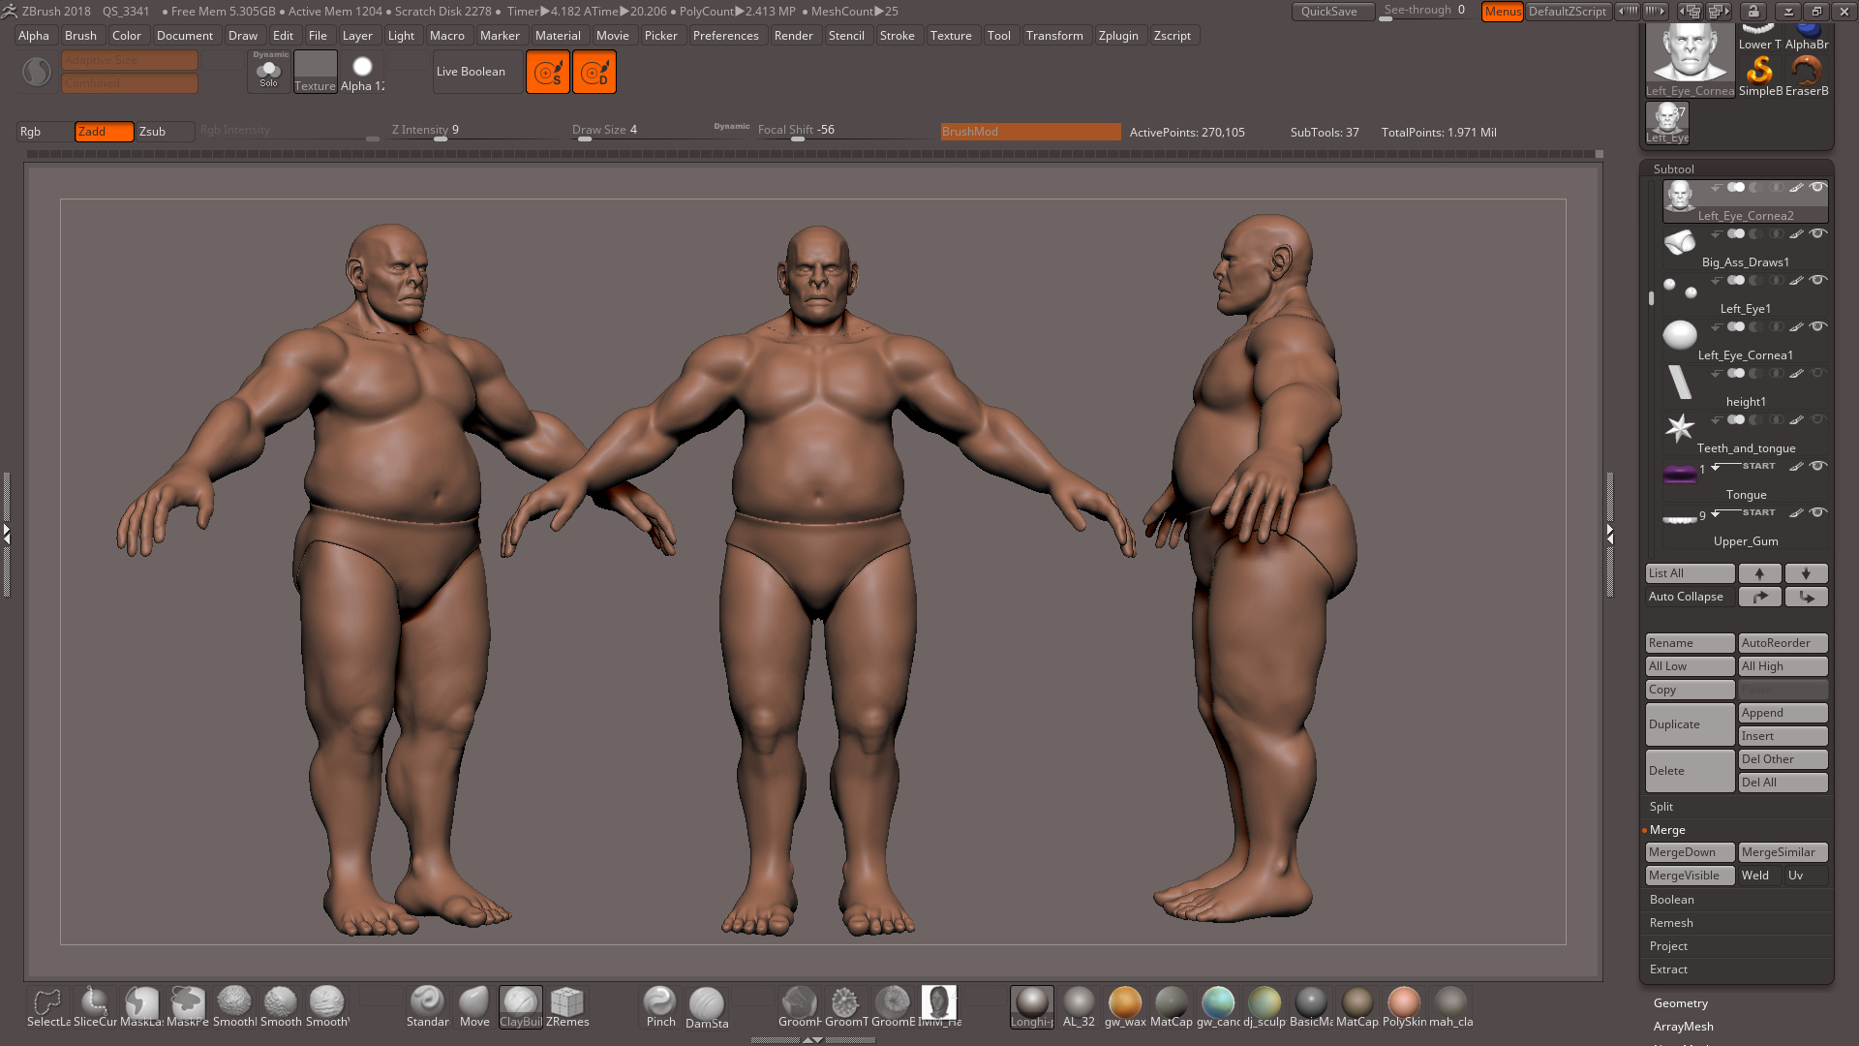This screenshot has height=1046, width=1859.
Task: Toggle visibility eye of Left_Eye_Cornea2
Action: click(1817, 188)
